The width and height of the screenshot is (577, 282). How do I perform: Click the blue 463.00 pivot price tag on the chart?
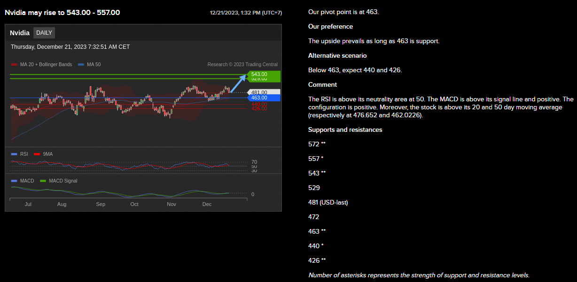coord(263,98)
